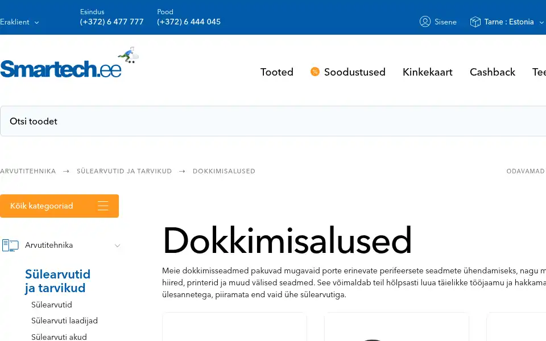The width and height of the screenshot is (546, 341).
Task: Open the ARVUTITEHNIKA breadcrumb
Action: [28, 171]
